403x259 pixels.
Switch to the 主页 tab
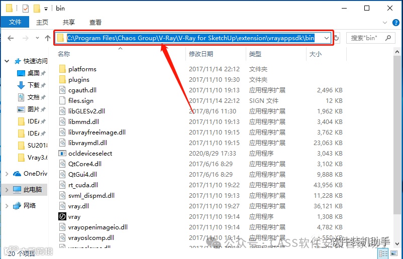42,22
